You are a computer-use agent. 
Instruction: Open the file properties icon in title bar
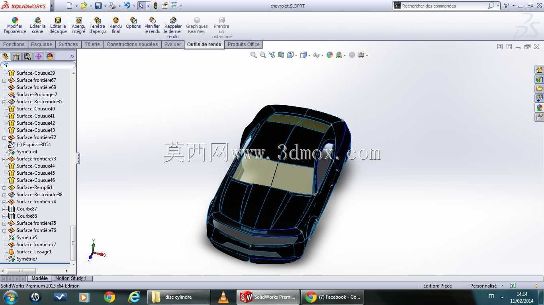(164, 6)
